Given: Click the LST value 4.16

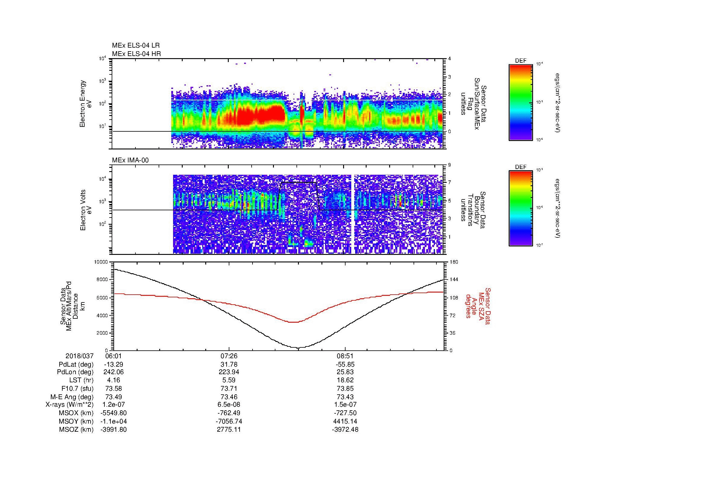Looking at the screenshot, I should (x=113, y=380).
